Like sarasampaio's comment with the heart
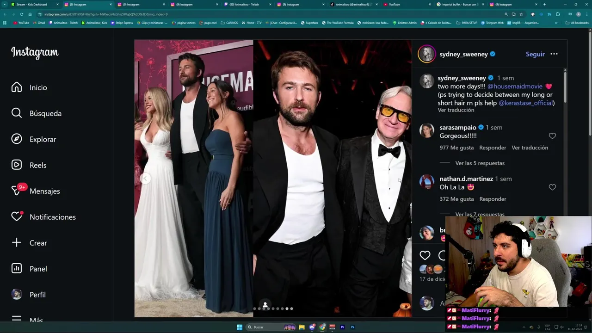592x333 pixels. [x=552, y=136]
